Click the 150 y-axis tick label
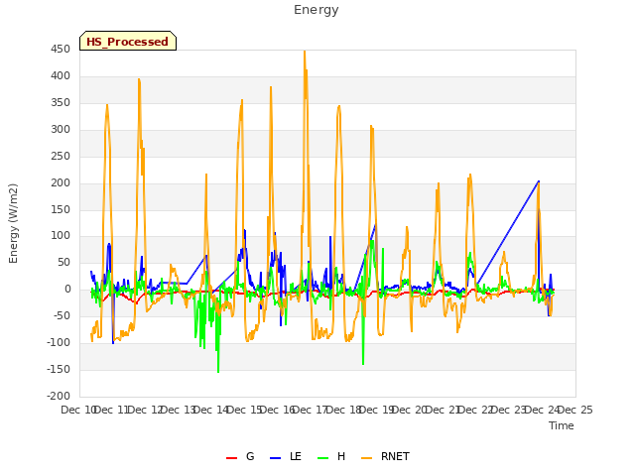 (61, 209)
